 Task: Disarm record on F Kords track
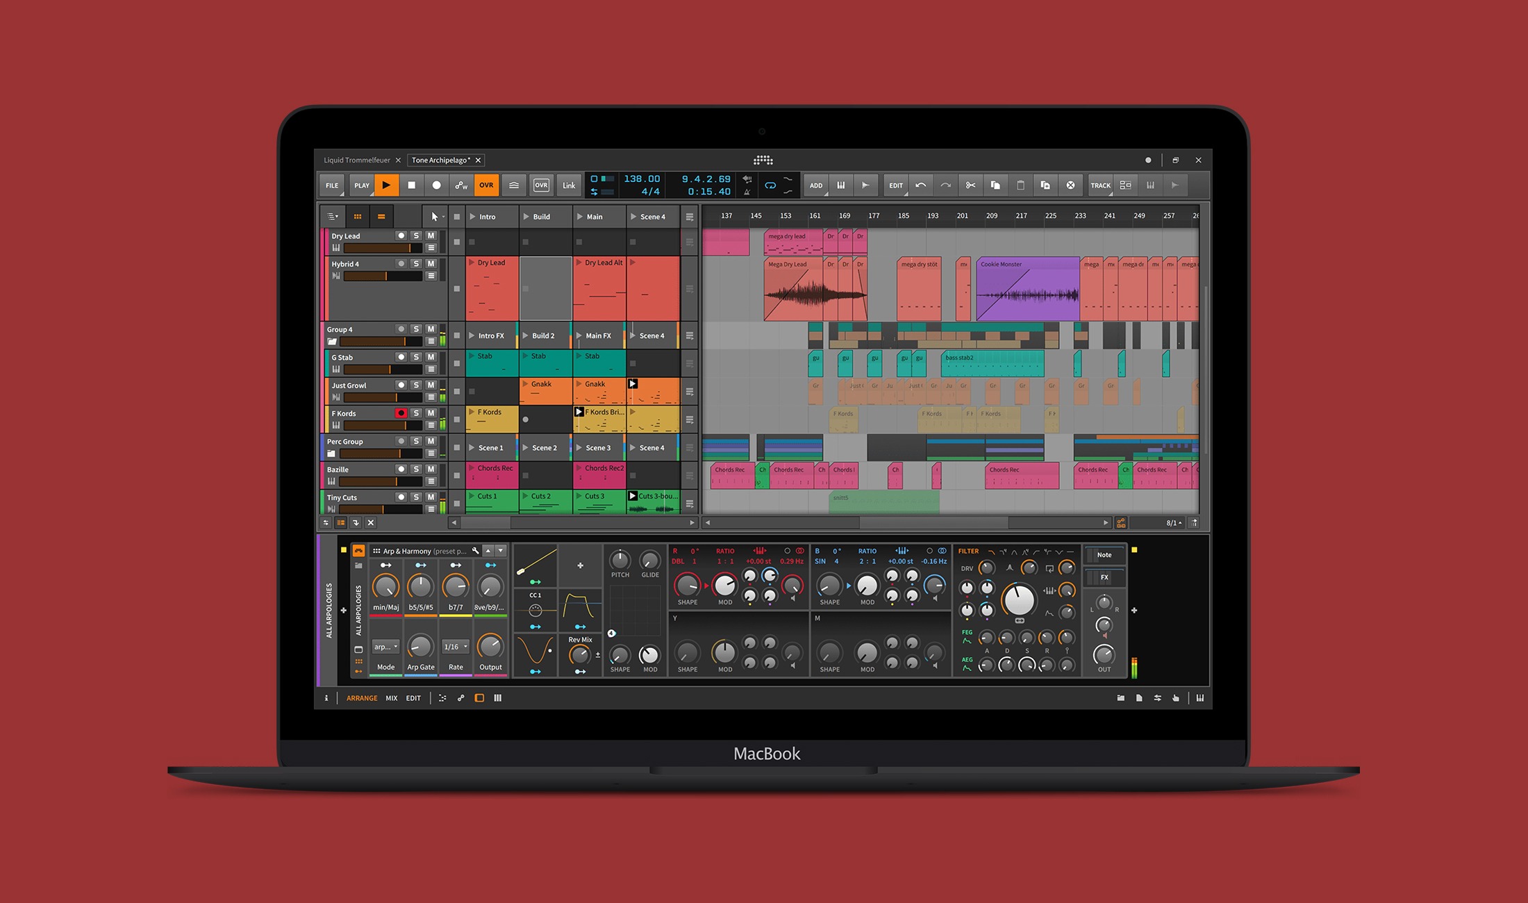(x=401, y=413)
